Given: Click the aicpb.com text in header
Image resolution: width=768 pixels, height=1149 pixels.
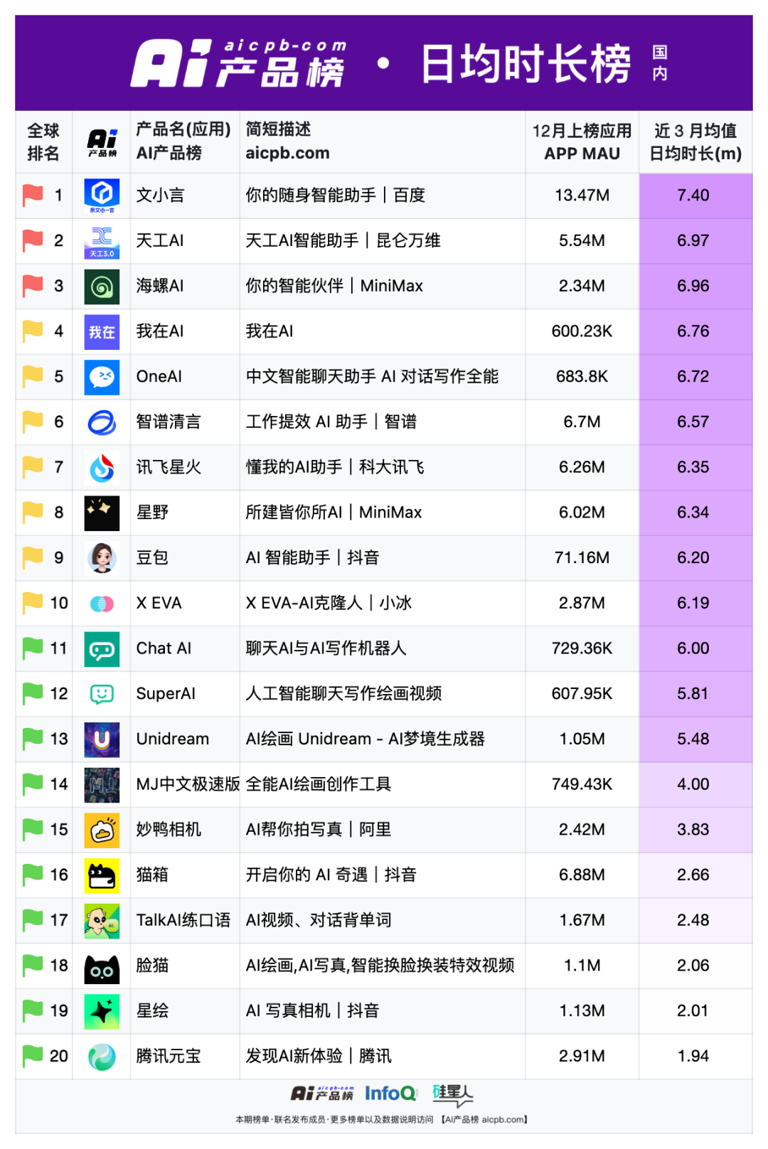Looking at the screenshot, I should (287, 153).
